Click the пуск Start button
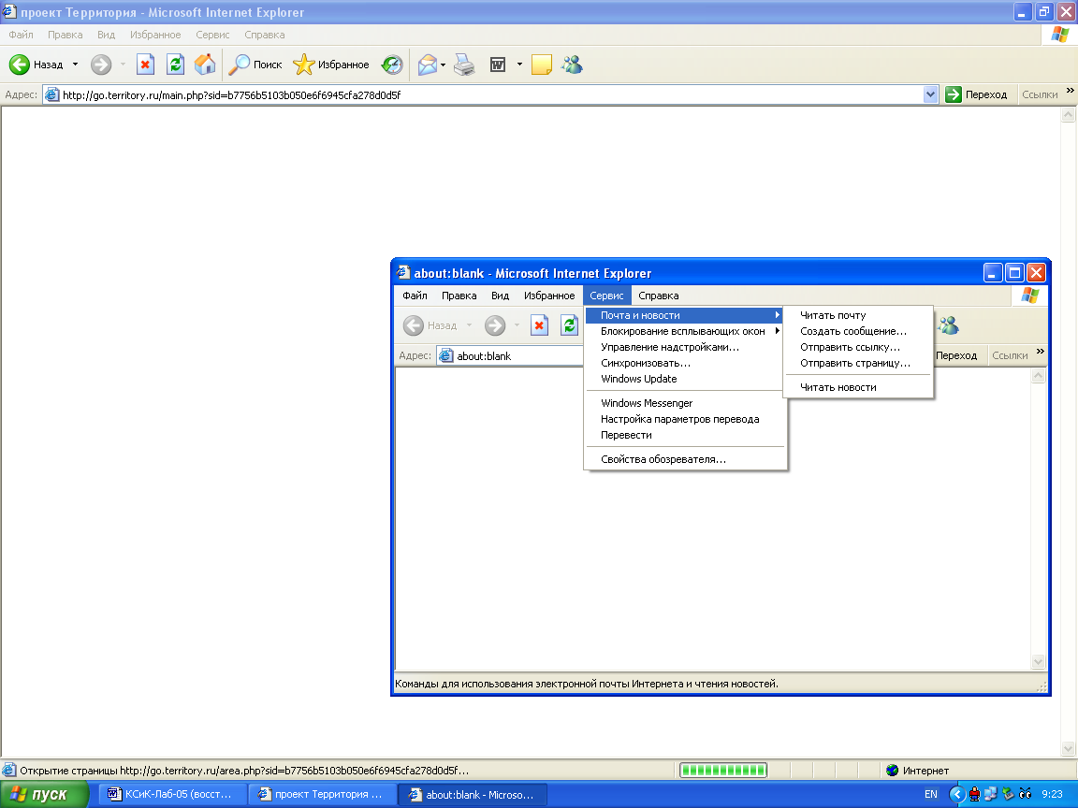Screen dimensions: 1078x808 45,794
